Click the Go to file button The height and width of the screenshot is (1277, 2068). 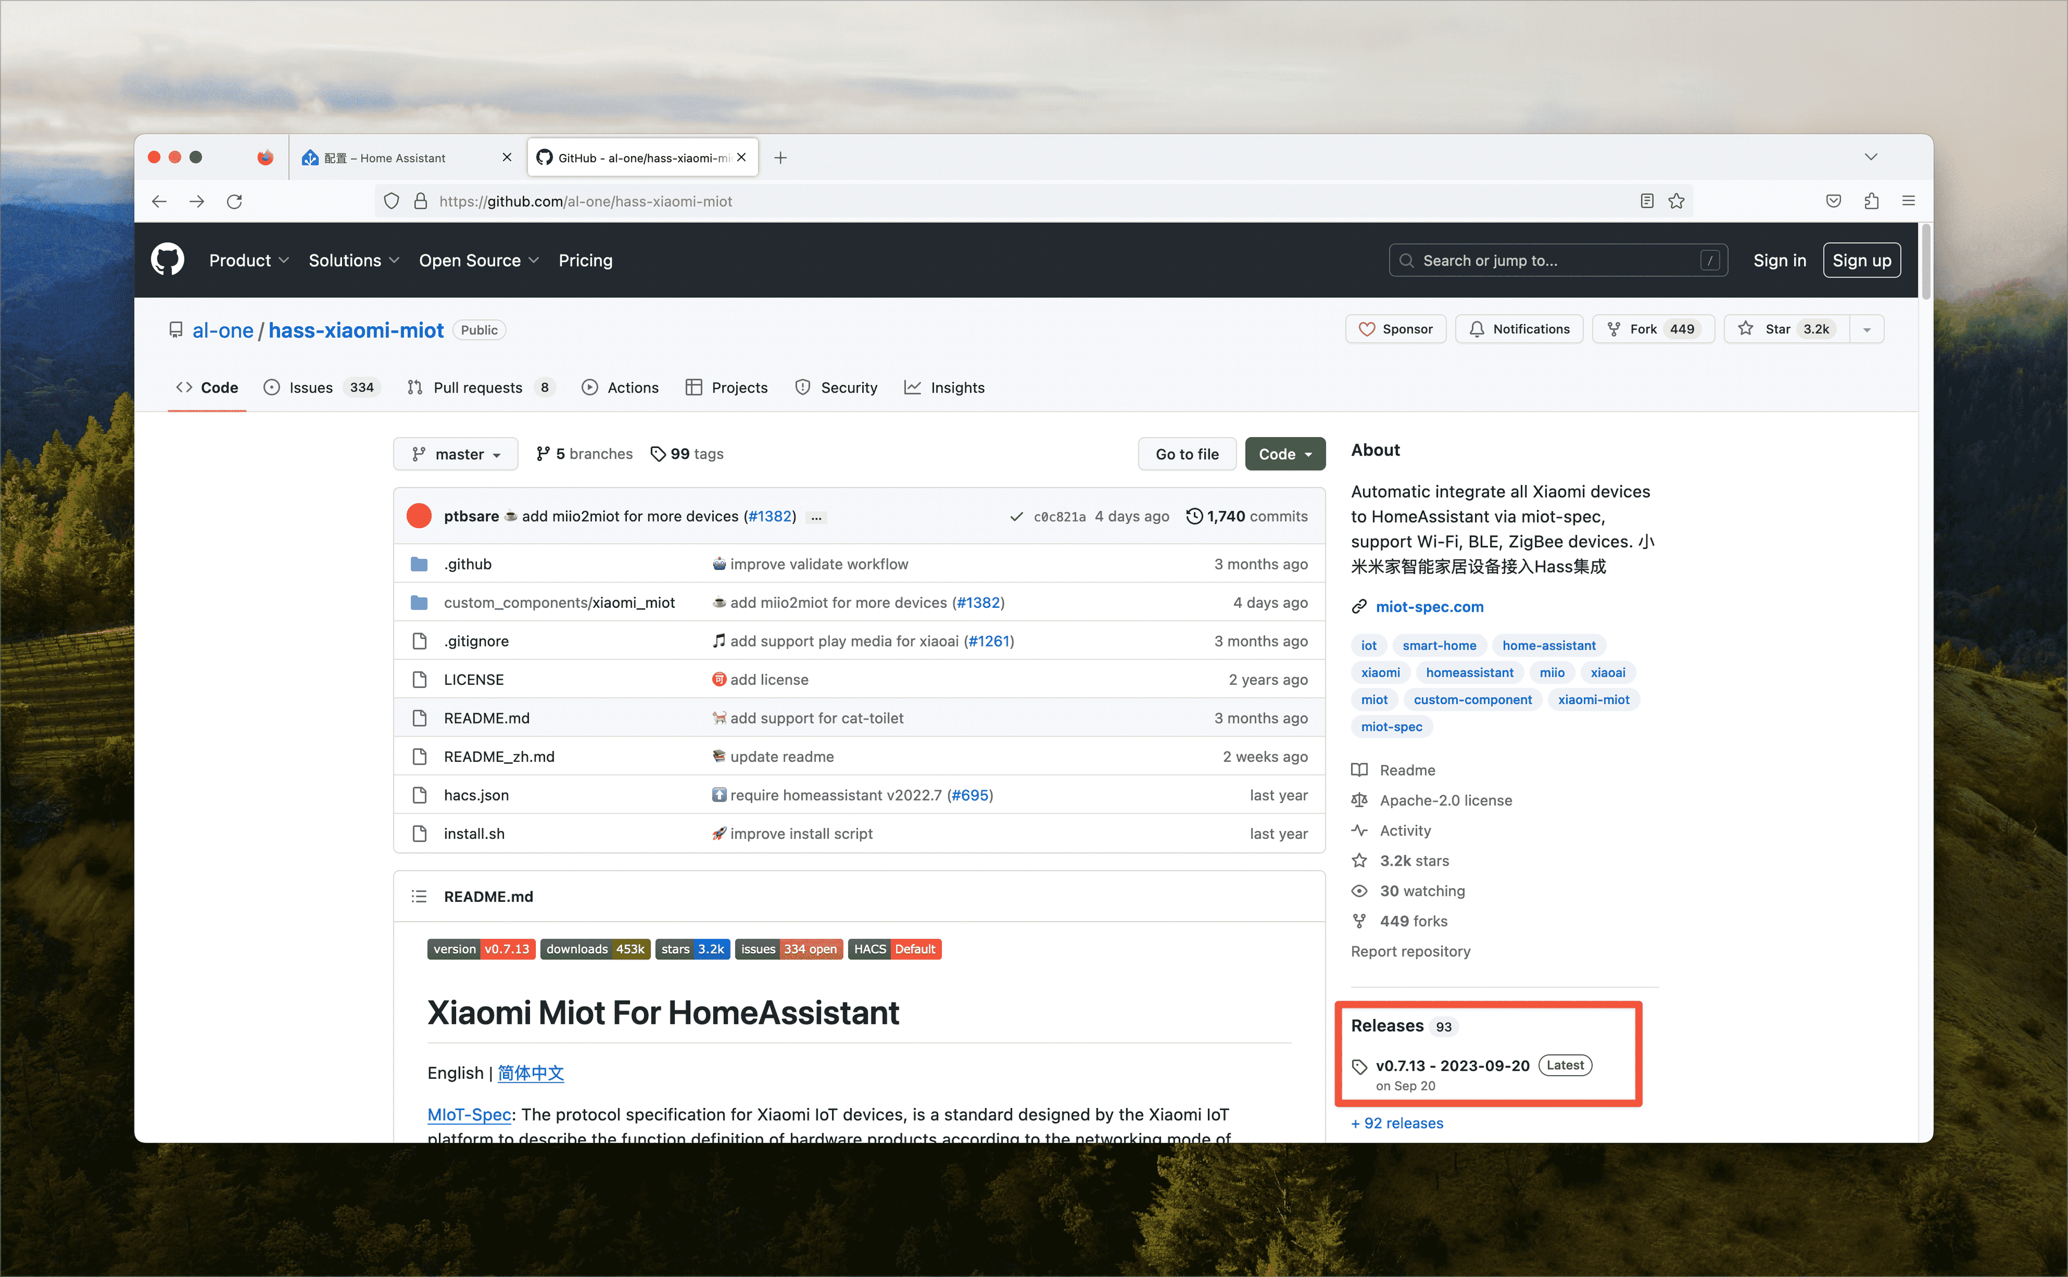click(1186, 454)
